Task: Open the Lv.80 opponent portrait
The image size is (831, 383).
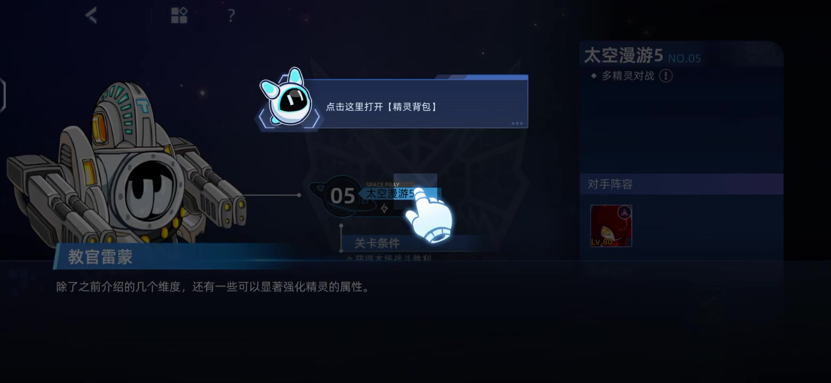Action: 611,226
